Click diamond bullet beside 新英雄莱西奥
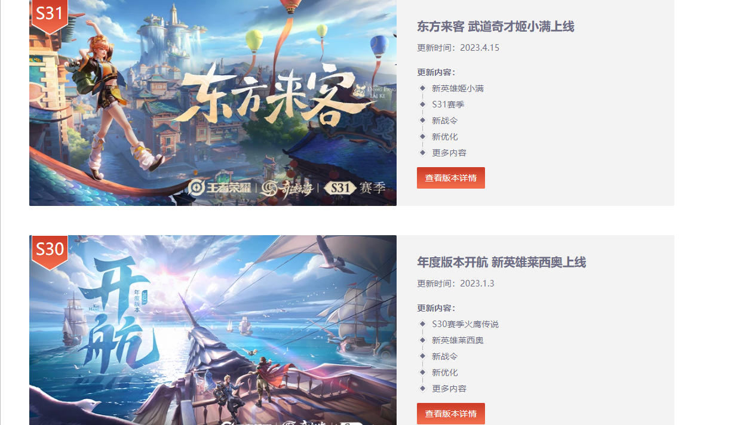 coord(422,340)
